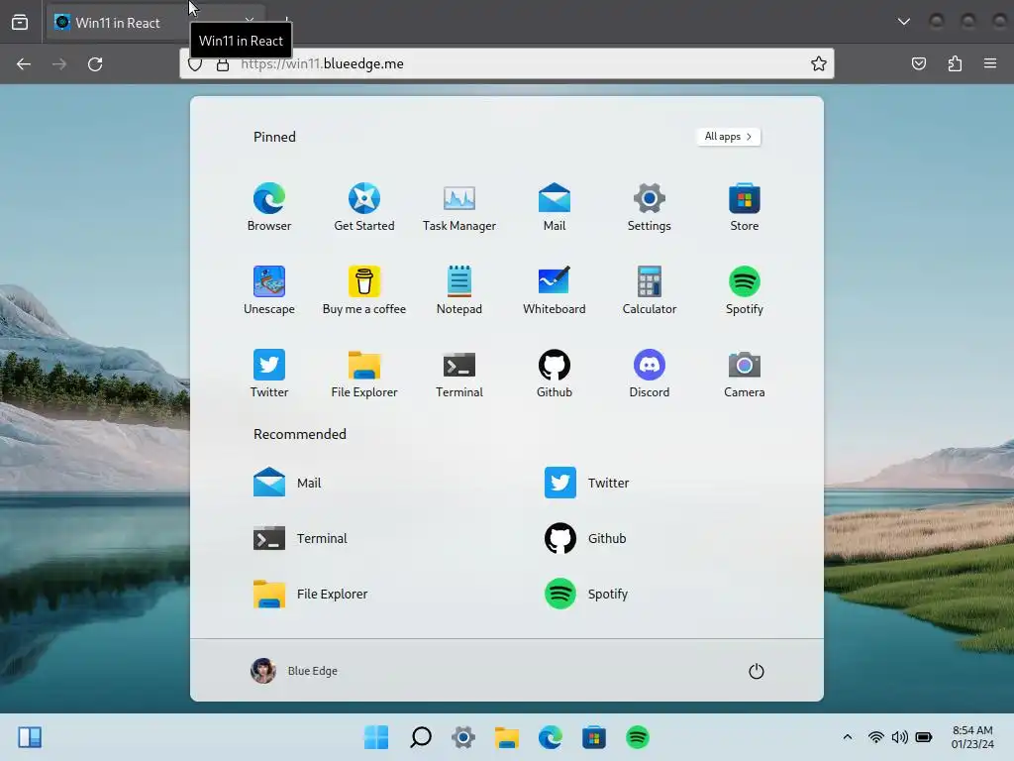Launch Terminal in the Pinned section

(459, 374)
